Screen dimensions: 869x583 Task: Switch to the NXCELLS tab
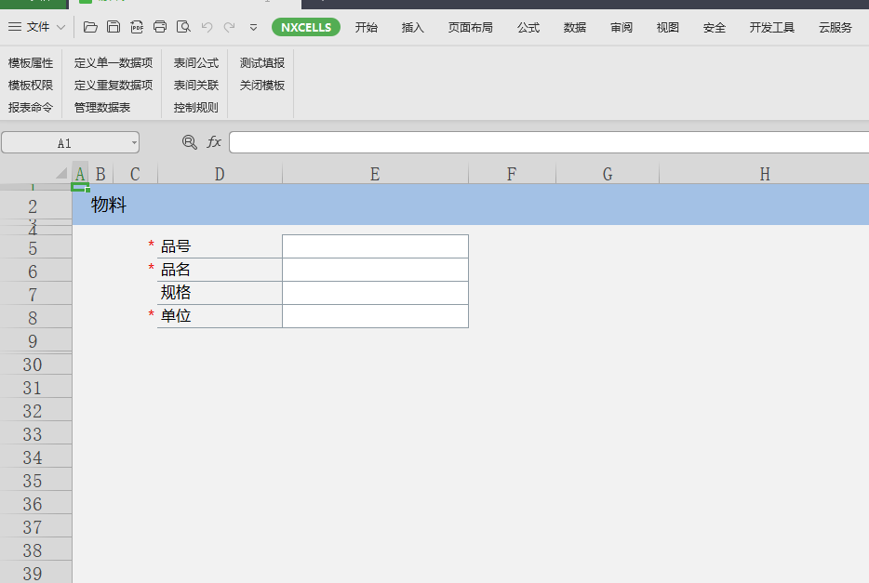(306, 27)
